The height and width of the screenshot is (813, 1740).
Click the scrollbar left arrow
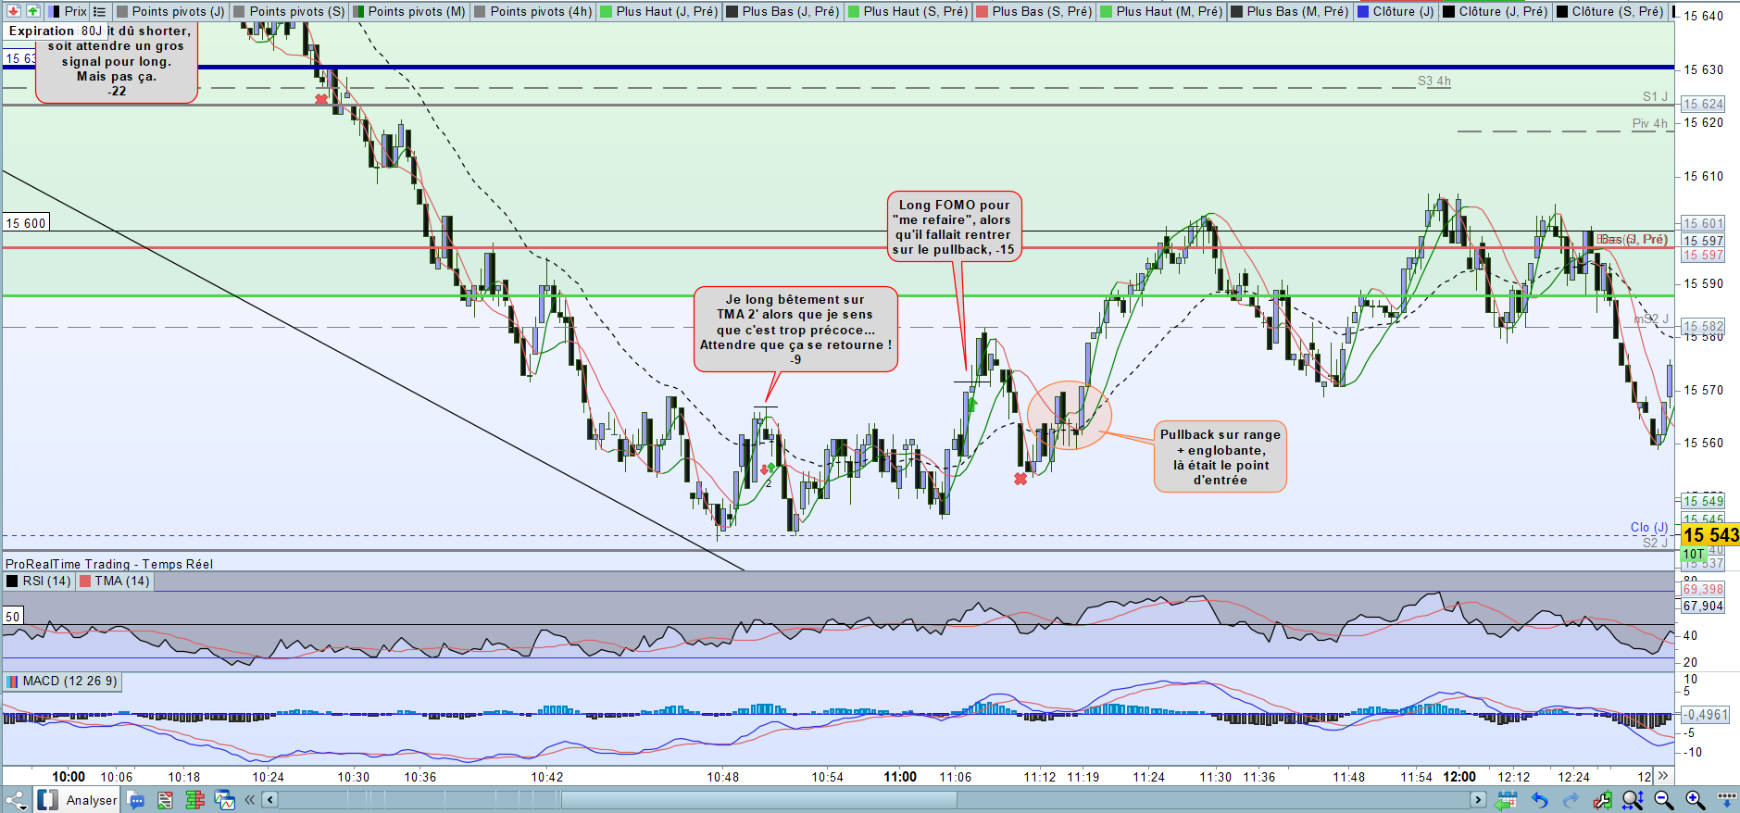[270, 800]
